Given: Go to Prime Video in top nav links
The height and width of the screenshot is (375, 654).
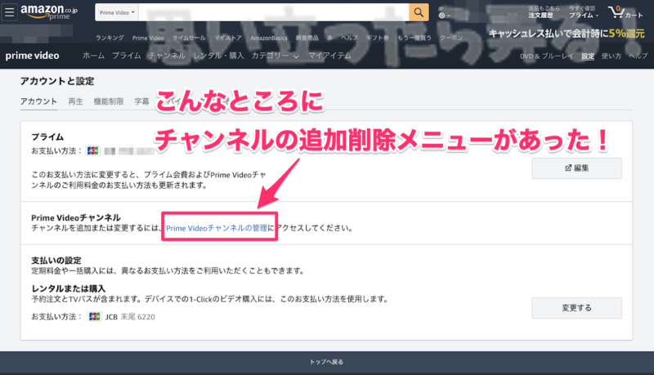Looking at the screenshot, I should (x=148, y=38).
